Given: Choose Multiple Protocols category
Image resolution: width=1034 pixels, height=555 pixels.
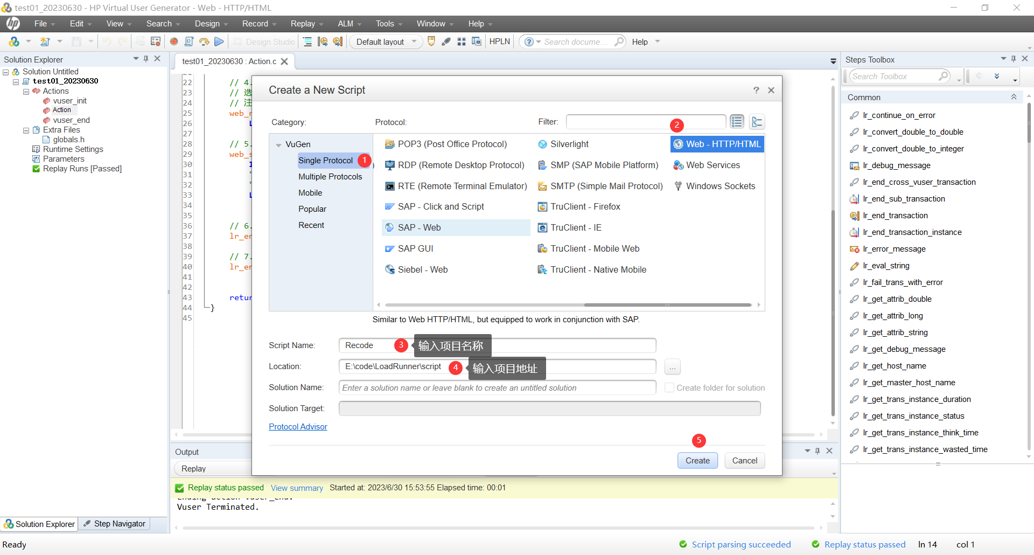Looking at the screenshot, I should pos(330,177).
